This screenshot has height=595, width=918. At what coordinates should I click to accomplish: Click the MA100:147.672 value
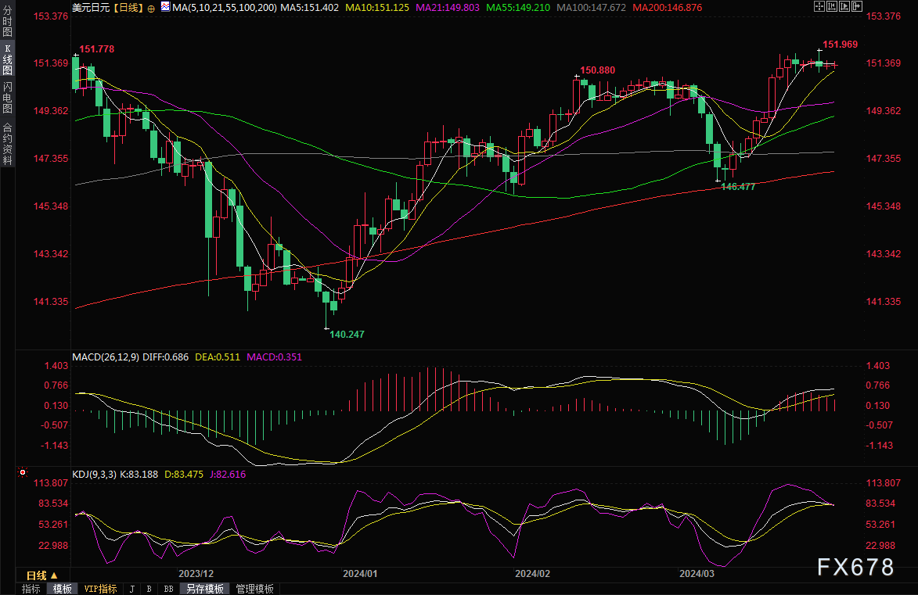coord(592,8)
